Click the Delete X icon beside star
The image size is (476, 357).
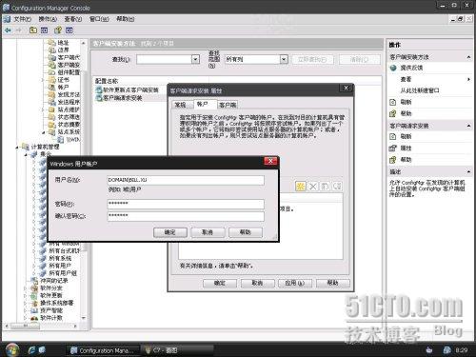[313, 186]
